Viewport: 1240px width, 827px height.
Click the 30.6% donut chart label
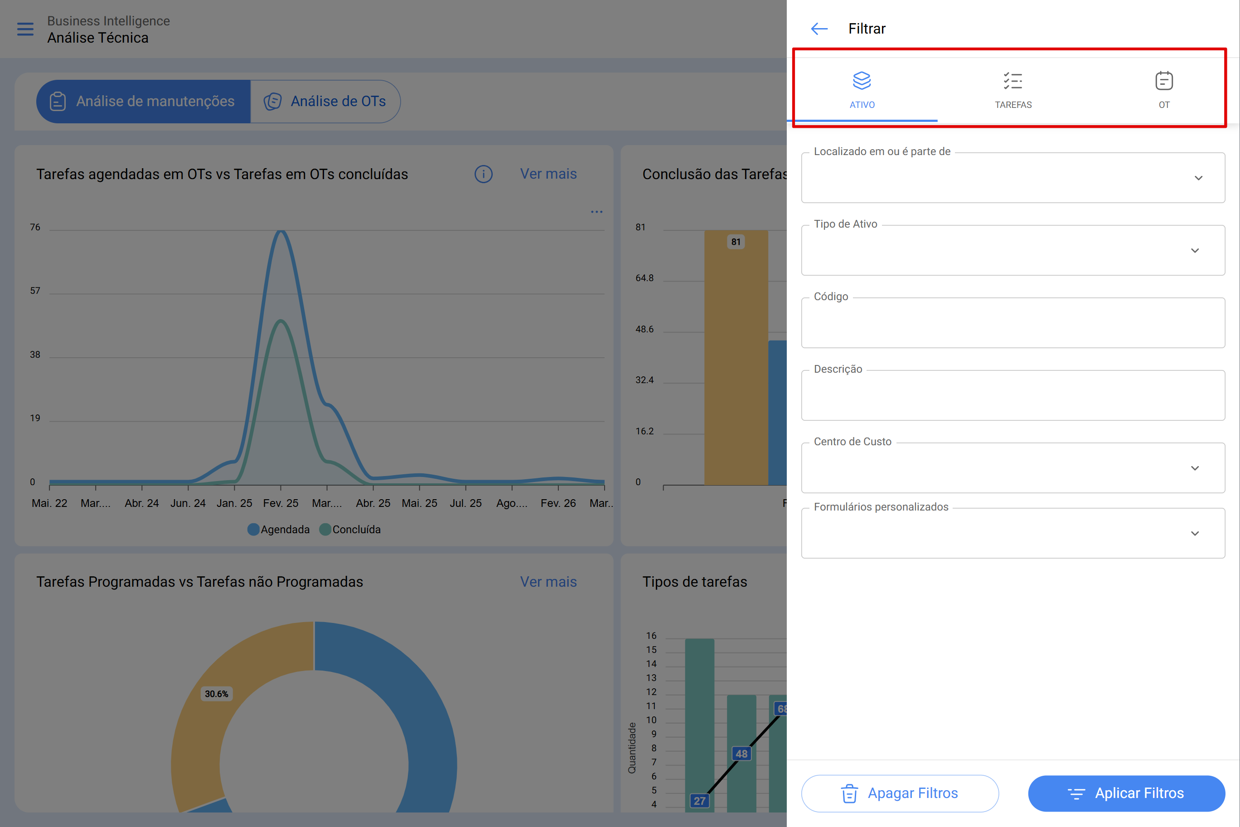click(217, 694)
